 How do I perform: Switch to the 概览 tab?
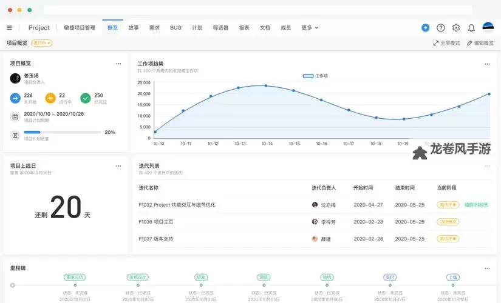pos(112,28)
